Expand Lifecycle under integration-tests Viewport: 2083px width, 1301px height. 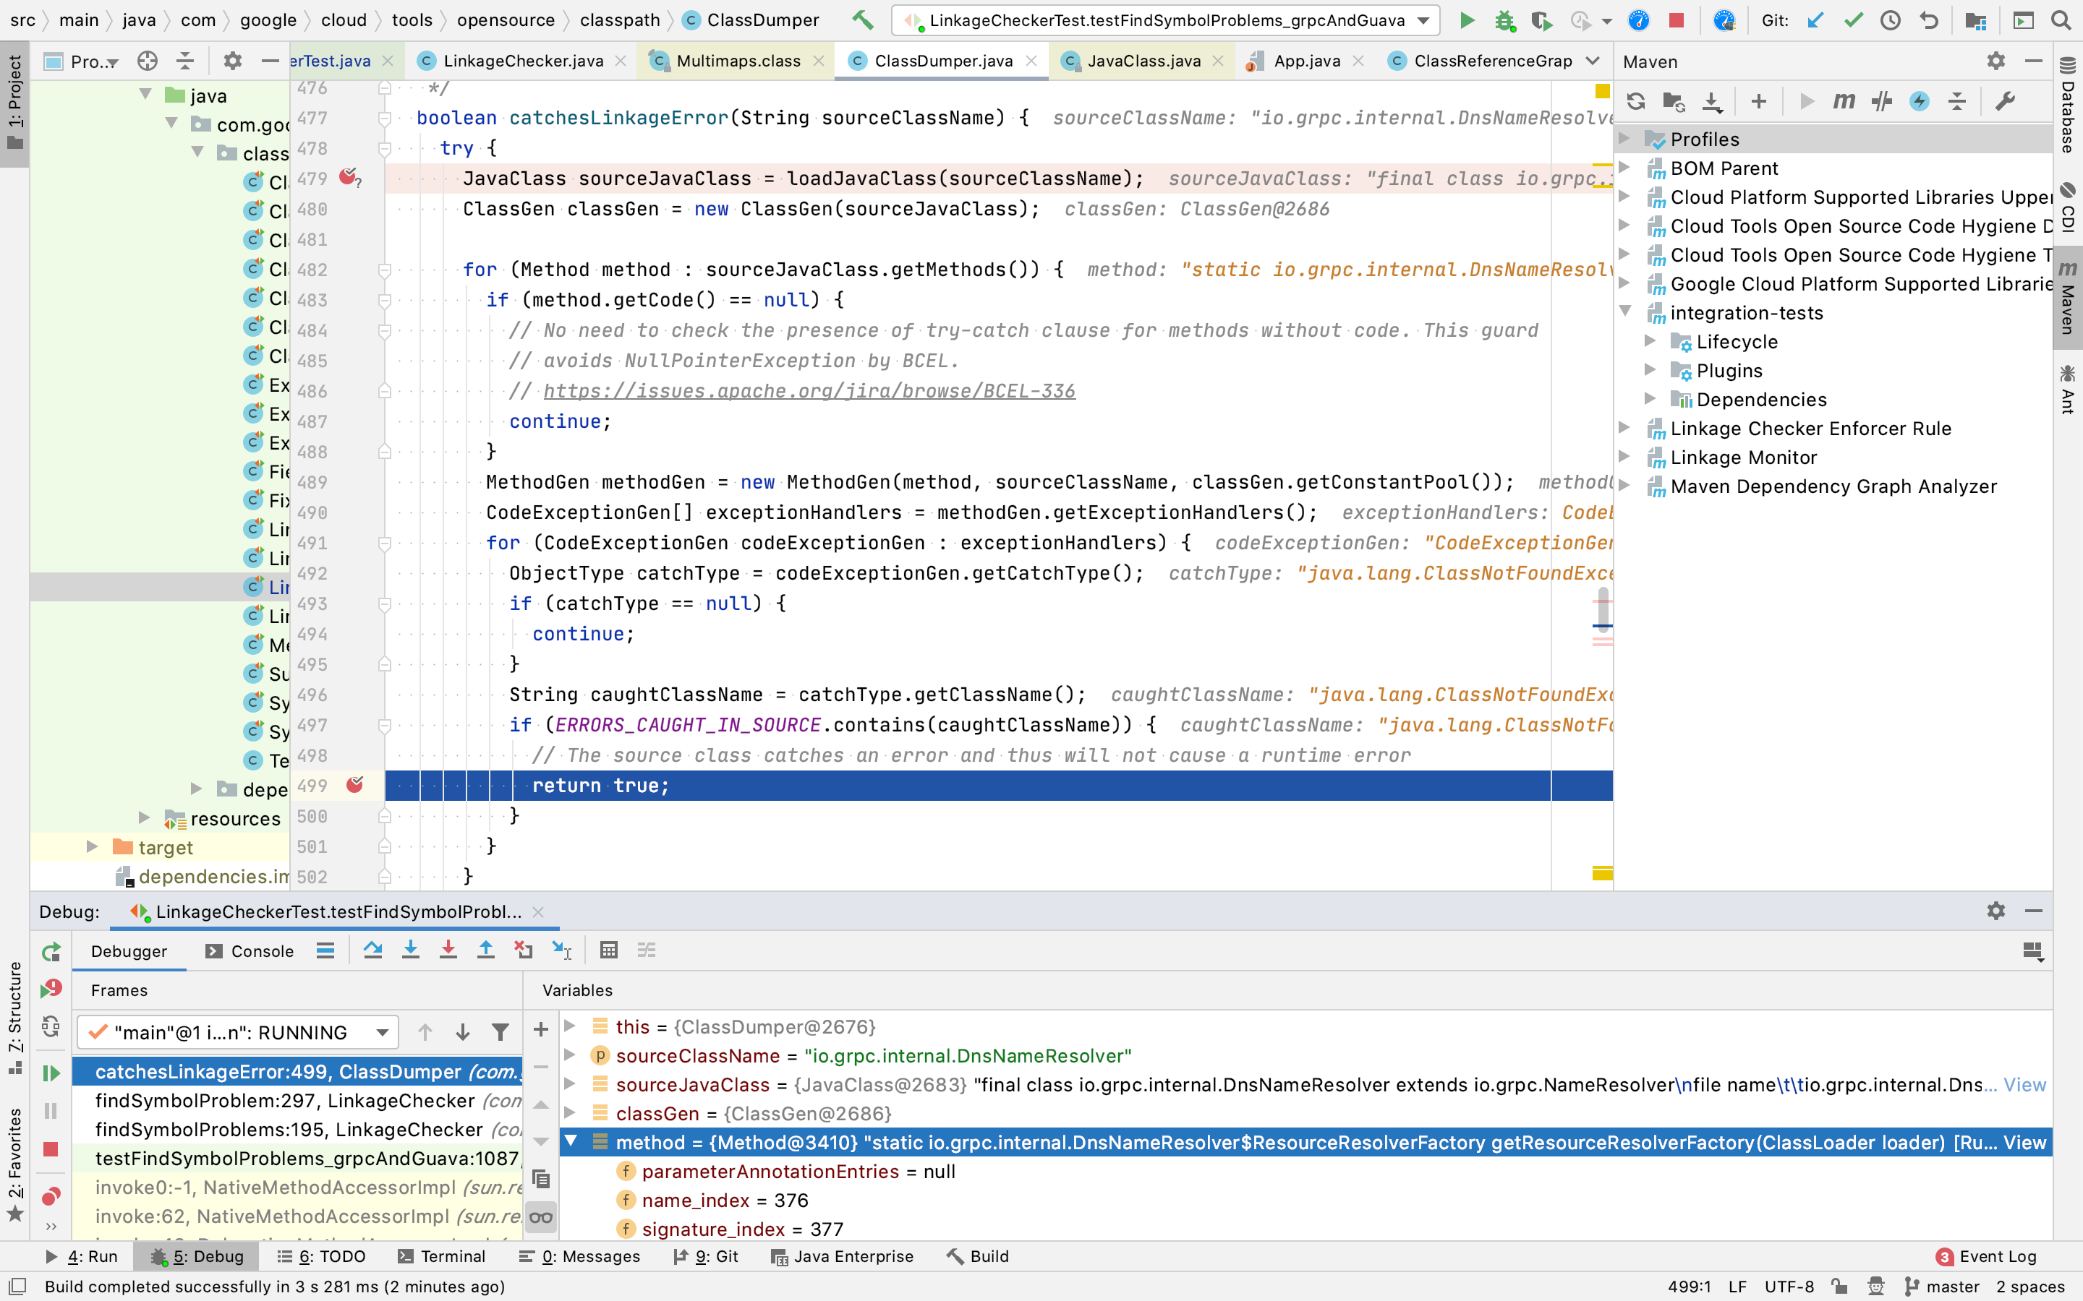click(1649, 340)
